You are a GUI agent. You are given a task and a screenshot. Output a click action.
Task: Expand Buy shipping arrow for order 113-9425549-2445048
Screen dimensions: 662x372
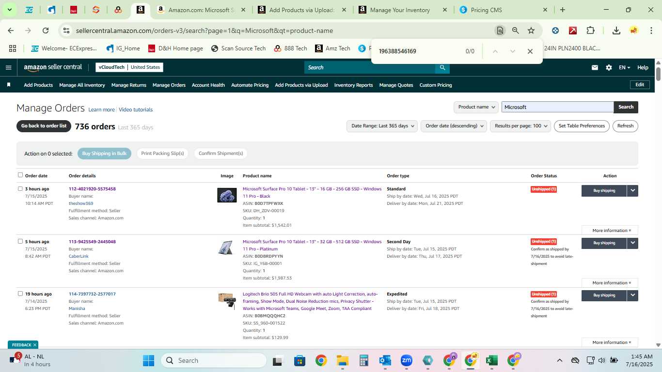pyautogui.click(x=632, y=243)
